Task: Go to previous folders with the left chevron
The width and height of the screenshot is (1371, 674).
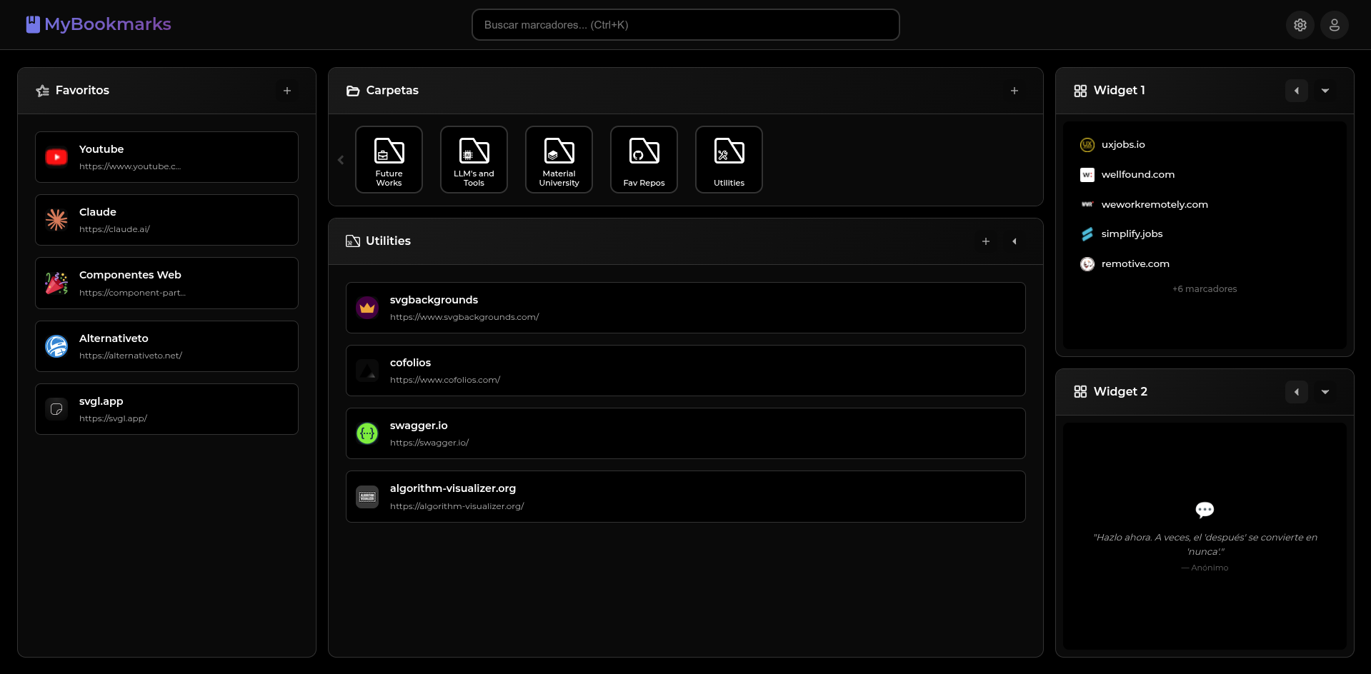Action: point(341,160)
